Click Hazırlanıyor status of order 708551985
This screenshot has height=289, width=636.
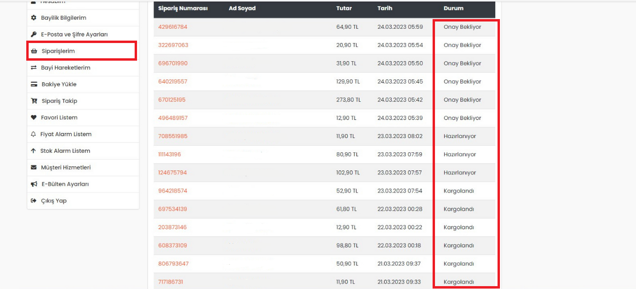point(460,136)
